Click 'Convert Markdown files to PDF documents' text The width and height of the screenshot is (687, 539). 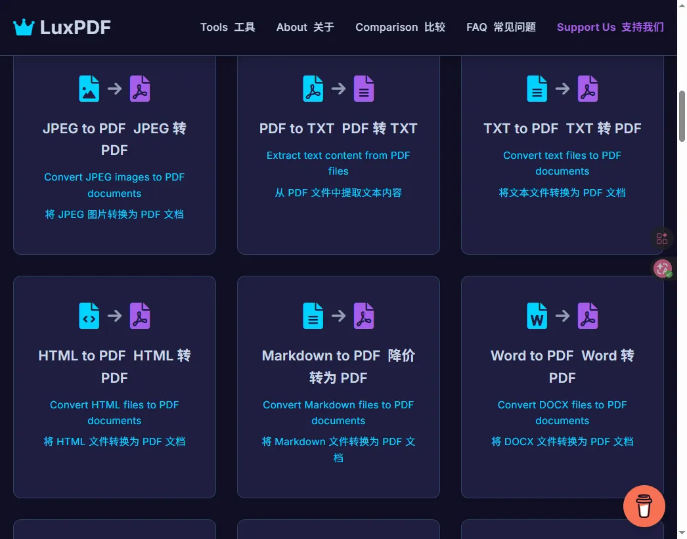[x=338, y=412]
